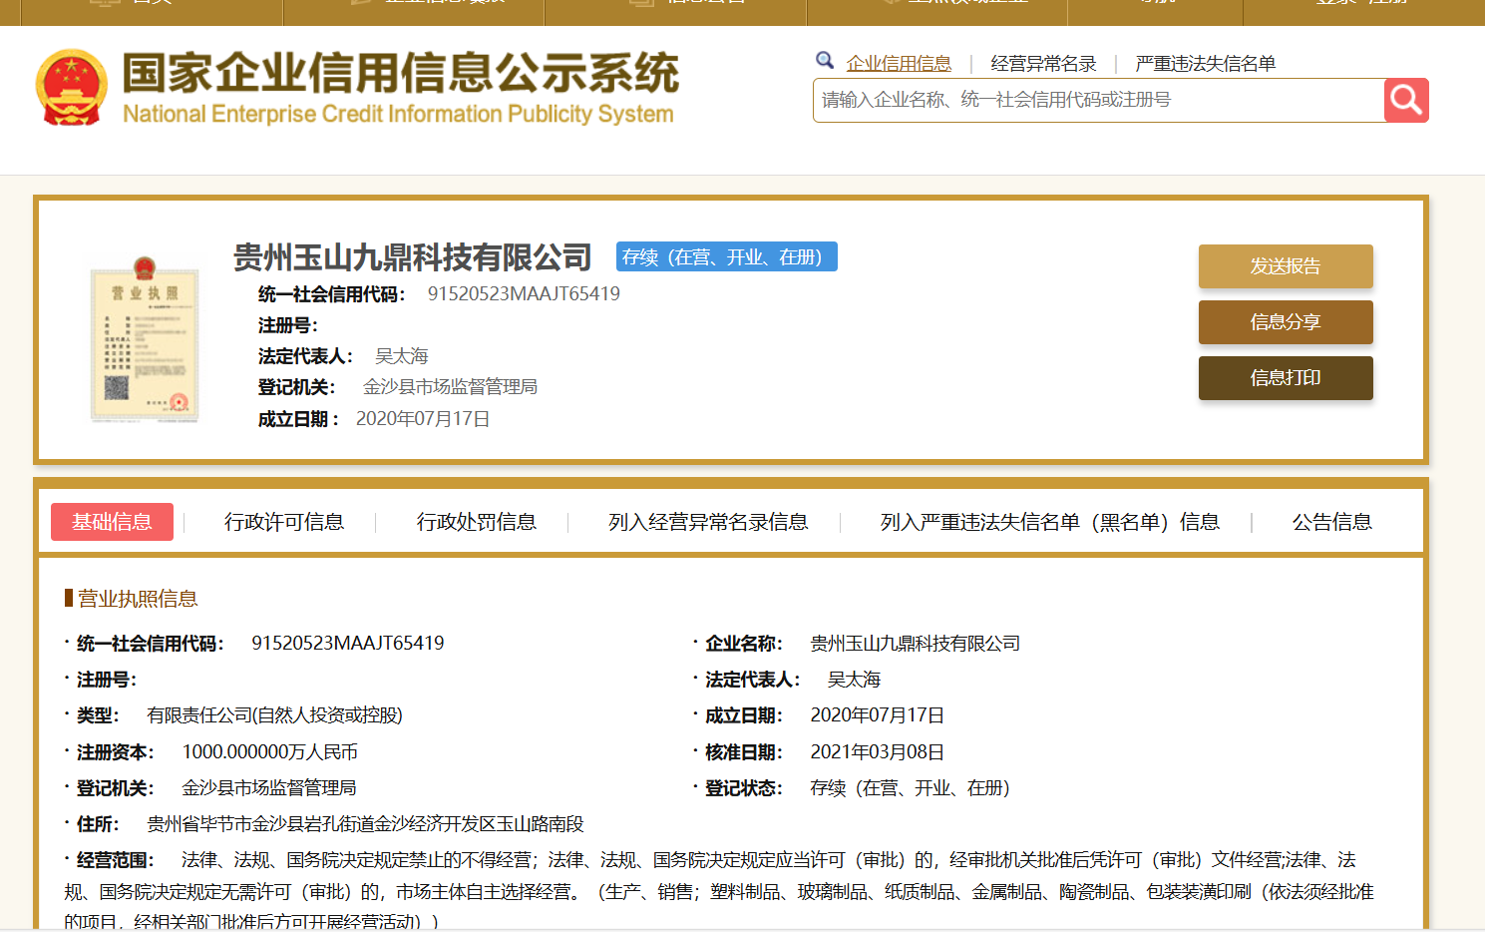Viewport: 1485px width, 932px height.
Task: Switch to the 基础信息 tab
Action: point(112,522)
